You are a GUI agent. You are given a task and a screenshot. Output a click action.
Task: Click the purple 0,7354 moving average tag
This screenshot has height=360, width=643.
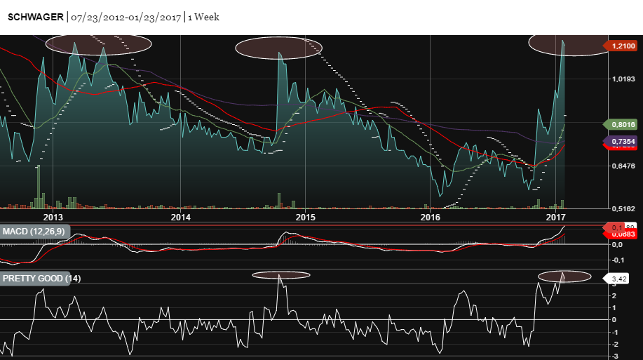click(621, 142)
